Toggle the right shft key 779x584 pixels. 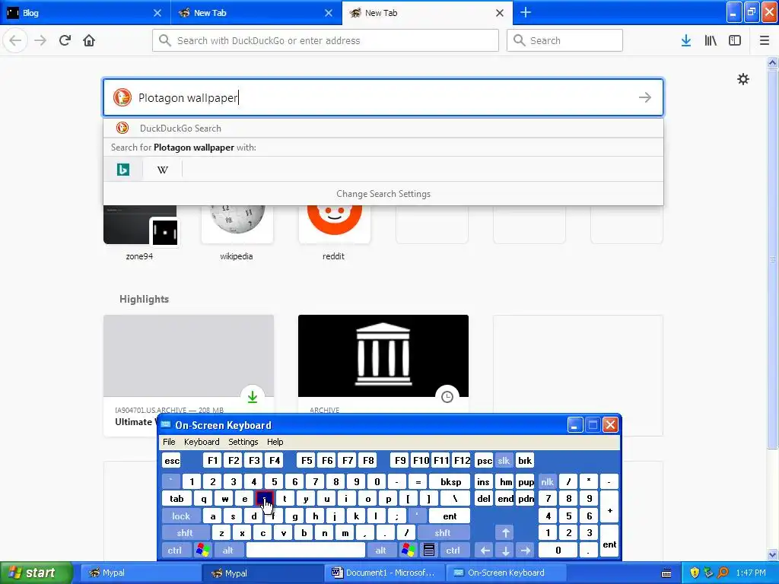443,533
